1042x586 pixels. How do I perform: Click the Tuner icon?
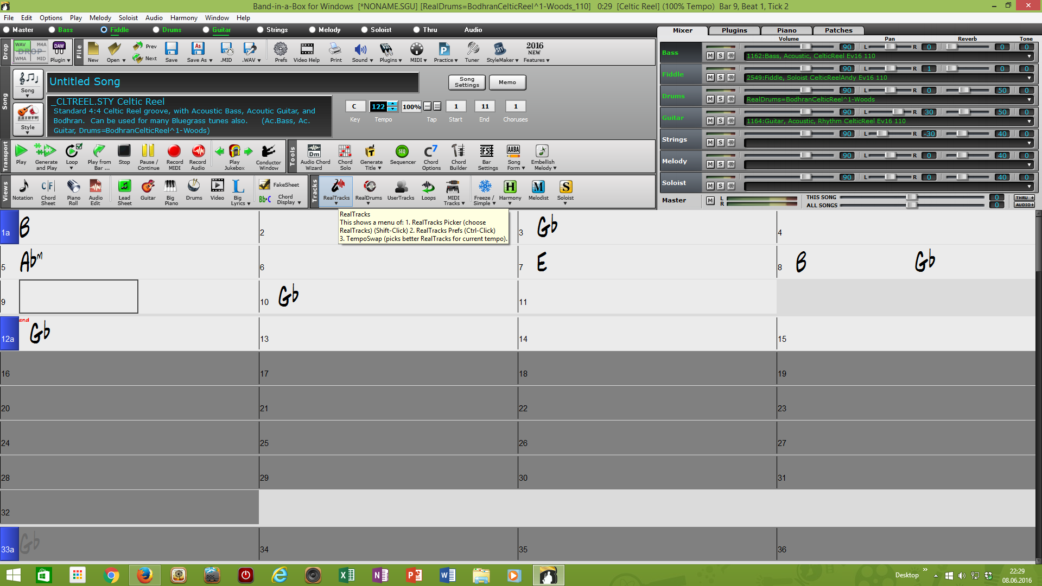[472, 52]
